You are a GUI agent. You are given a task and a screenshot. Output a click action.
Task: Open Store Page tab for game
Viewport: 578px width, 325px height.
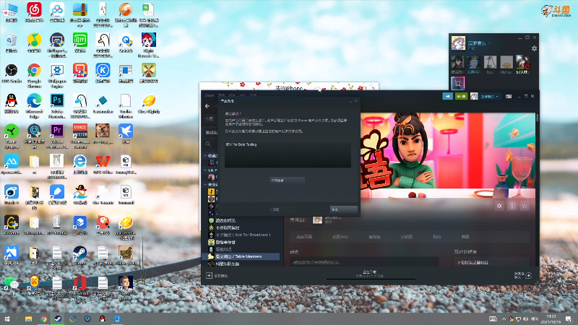[304, 237]
